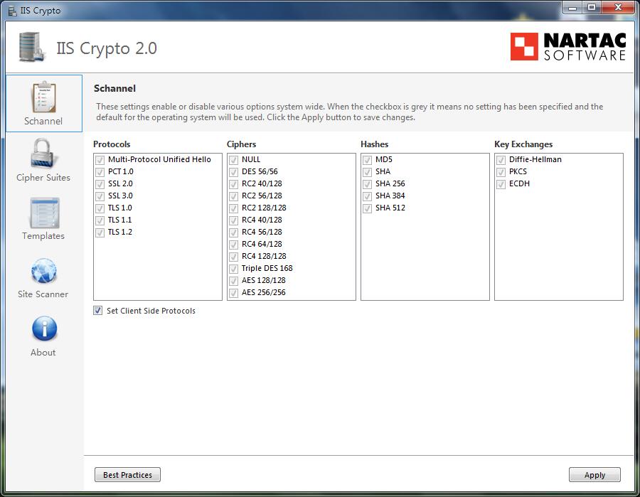
Task: Click the Apply button
Action: click(x=594, y=475)
